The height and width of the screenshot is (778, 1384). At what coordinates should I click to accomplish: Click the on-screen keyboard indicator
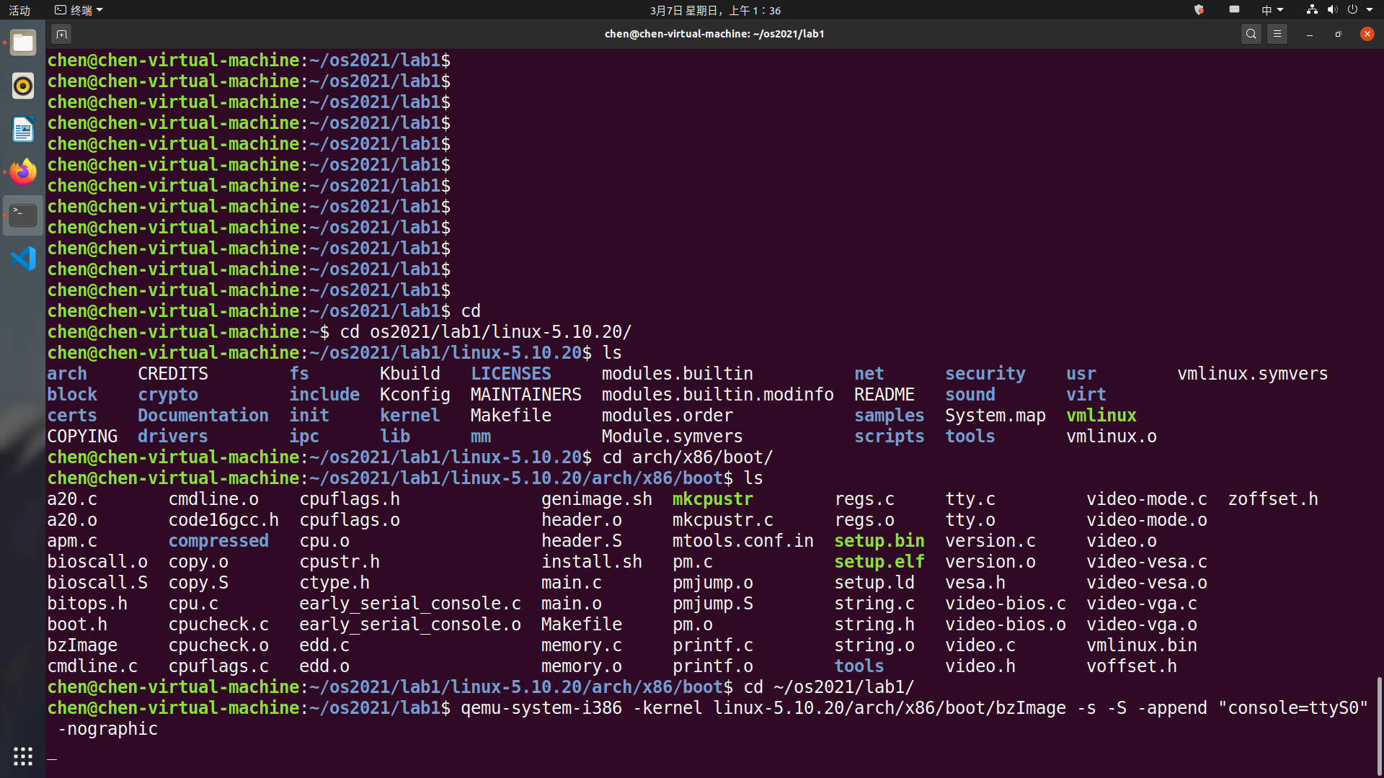tap(1234, 10)
